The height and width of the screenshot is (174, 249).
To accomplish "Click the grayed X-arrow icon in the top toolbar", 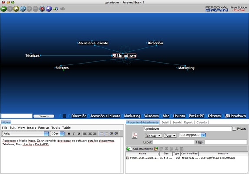I will tap(63, 9).
